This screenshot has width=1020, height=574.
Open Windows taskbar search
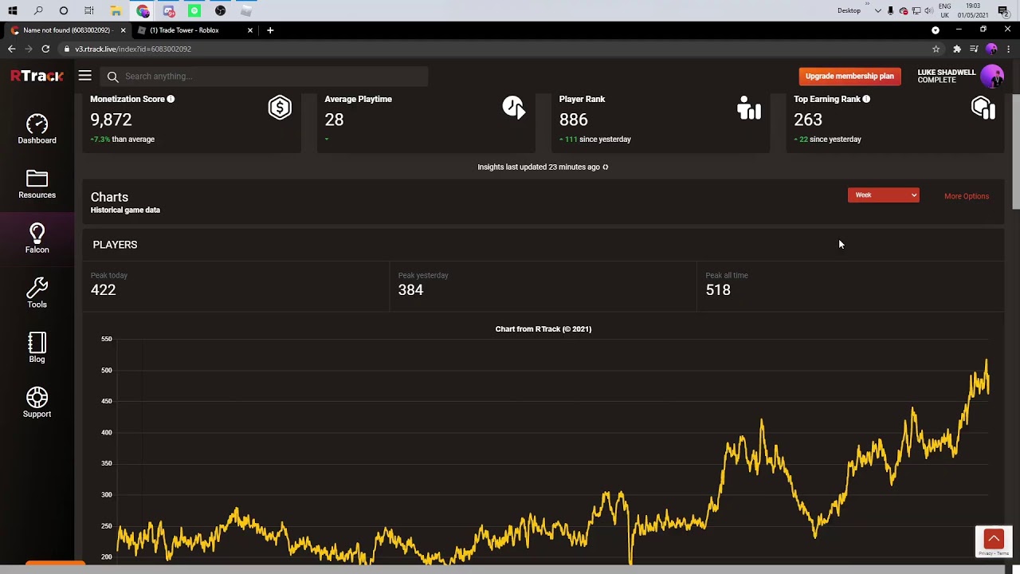click(x=38, y=10)
